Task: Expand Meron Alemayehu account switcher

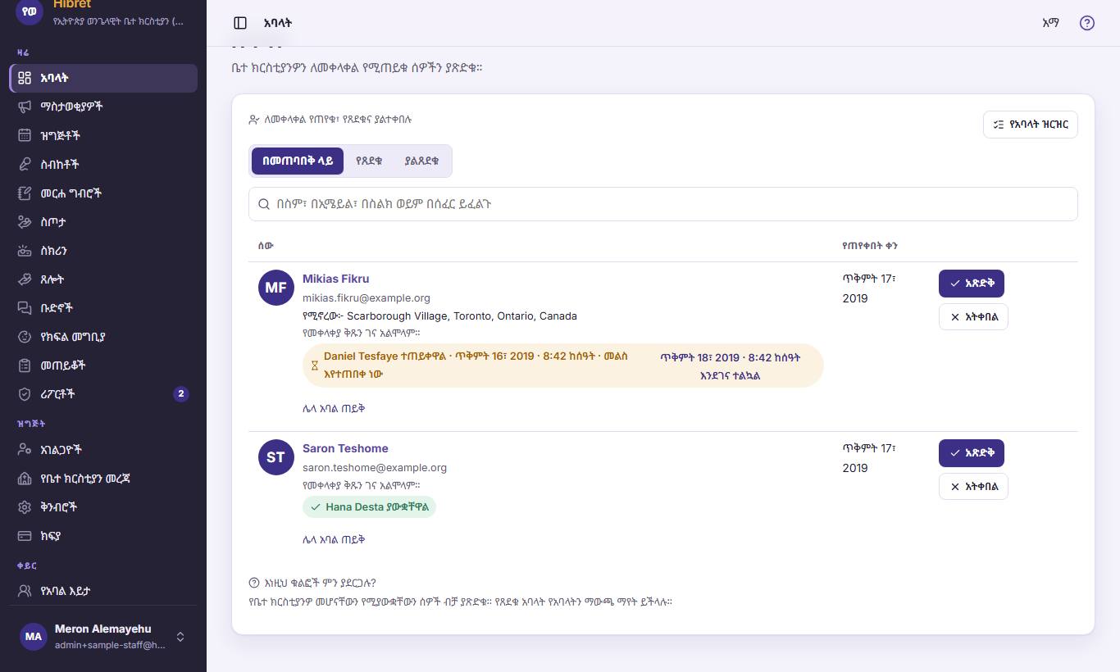Action: point(103,637)
